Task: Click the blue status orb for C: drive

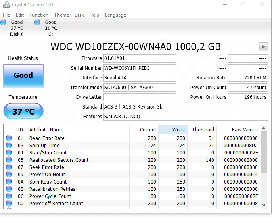Action: (37, 22)
